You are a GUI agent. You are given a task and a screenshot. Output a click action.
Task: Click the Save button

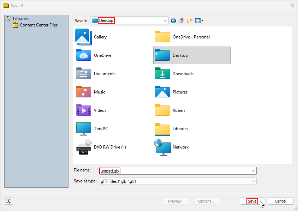252,201
